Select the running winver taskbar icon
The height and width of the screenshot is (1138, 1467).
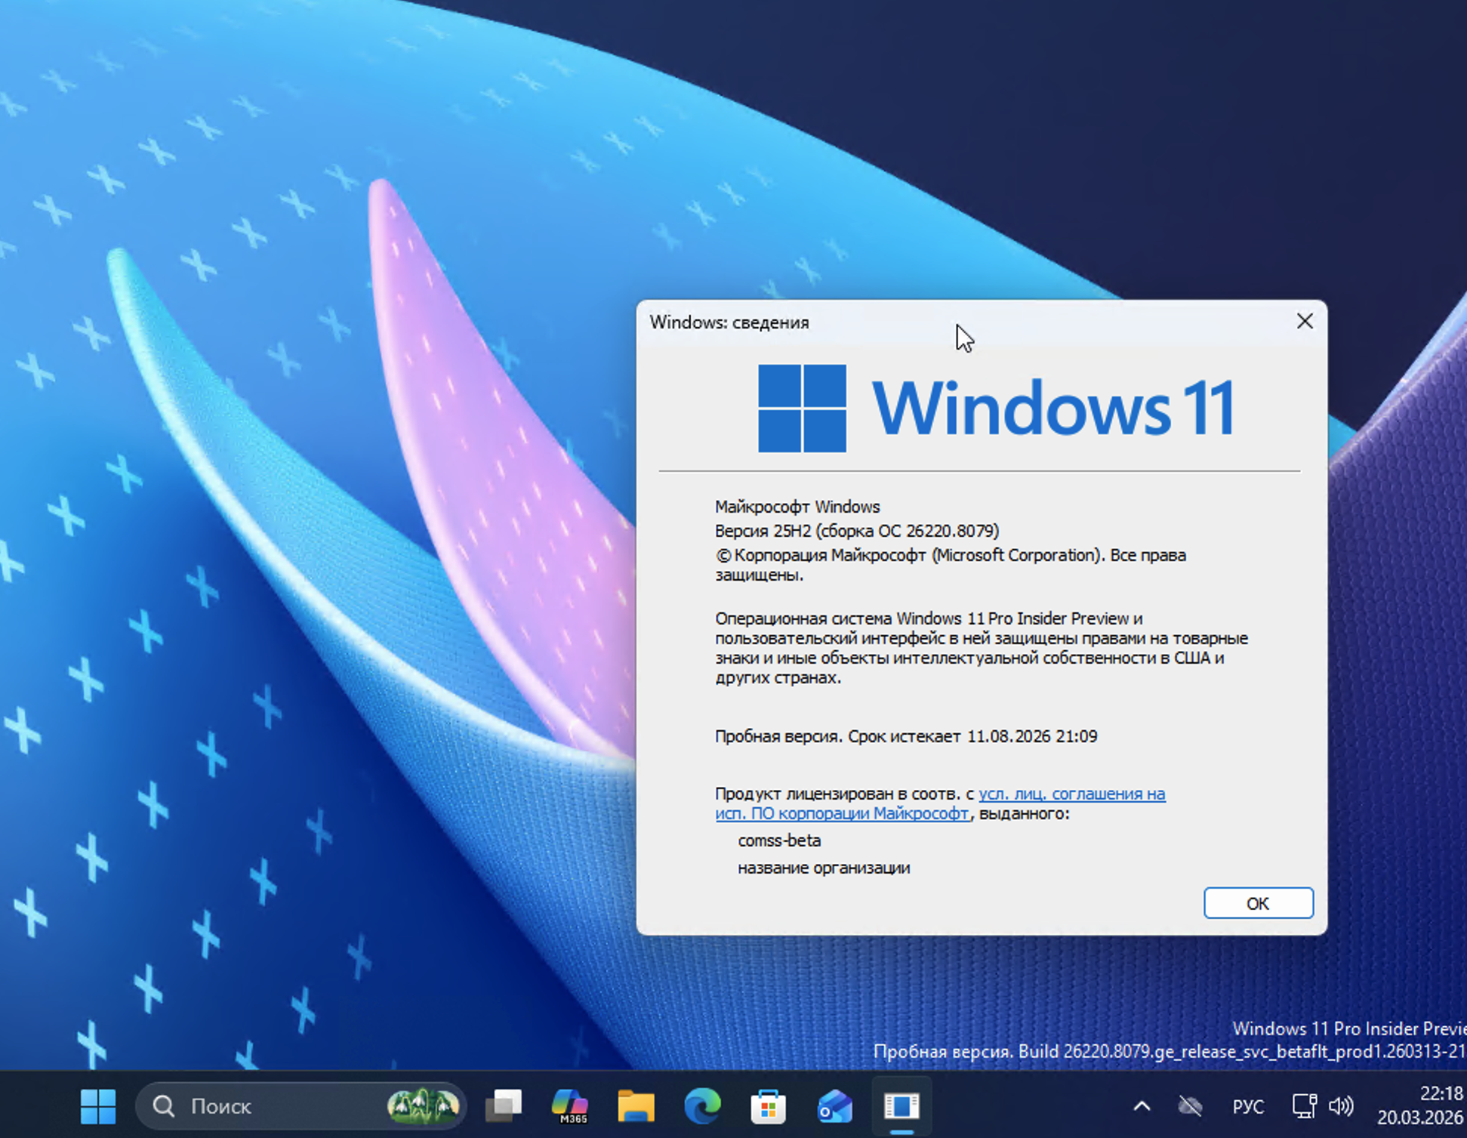pos(901,1106)
